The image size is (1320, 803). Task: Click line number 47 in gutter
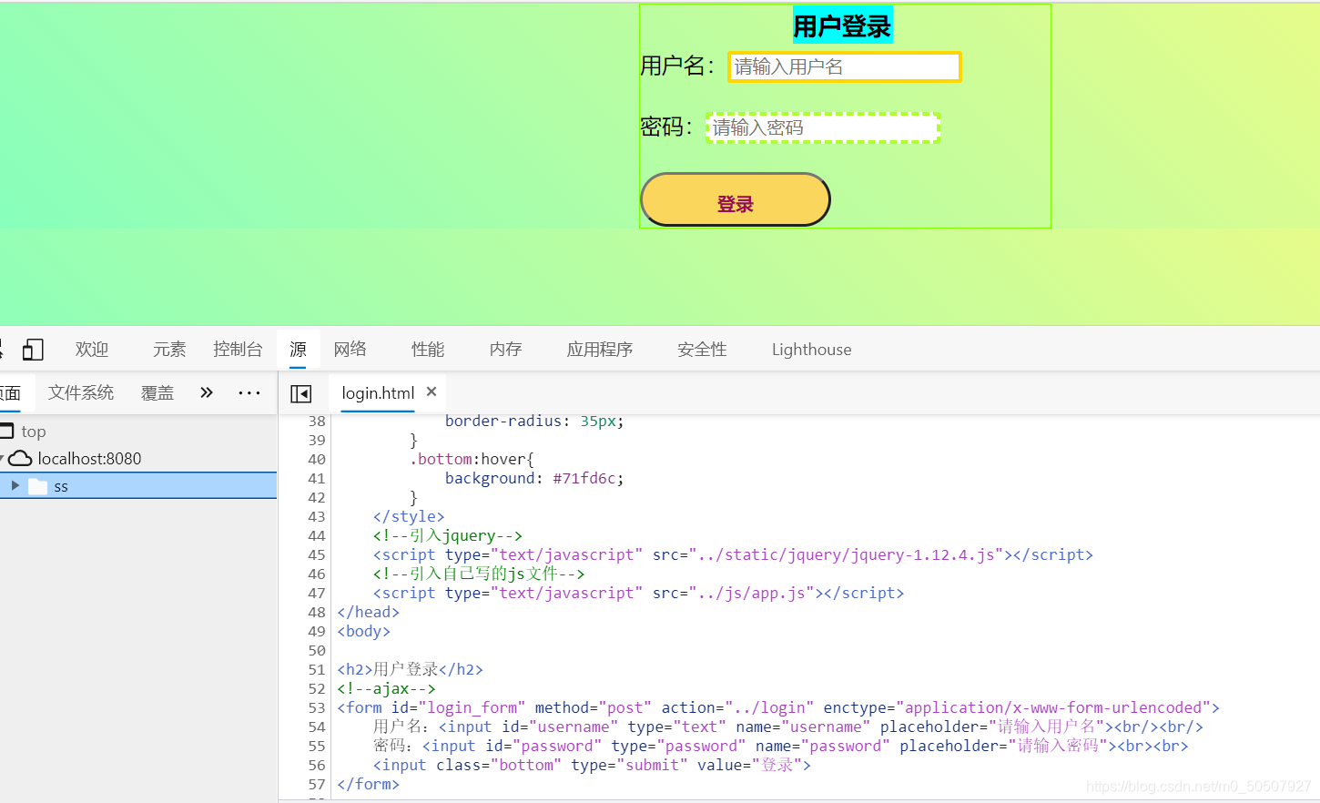(316, 593)
